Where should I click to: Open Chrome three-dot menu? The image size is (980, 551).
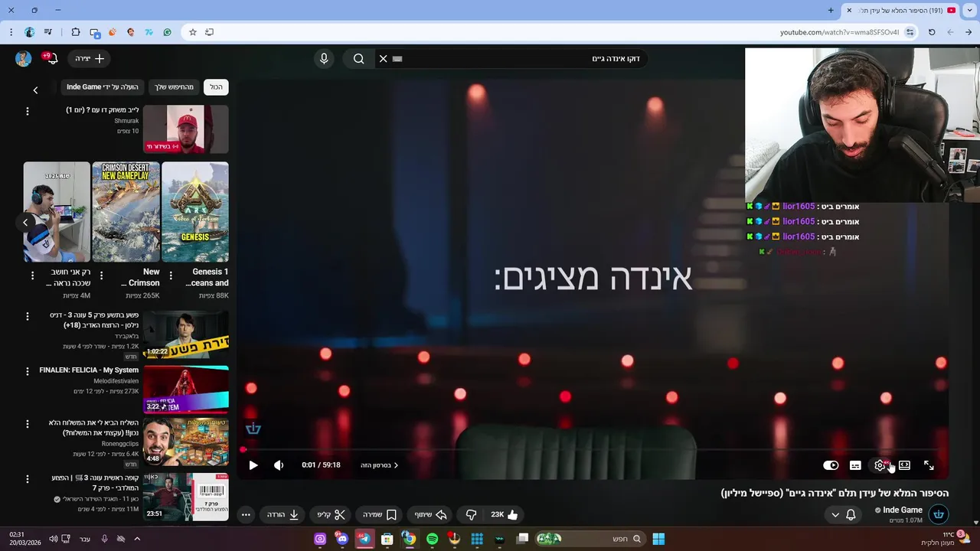[11, 32]
